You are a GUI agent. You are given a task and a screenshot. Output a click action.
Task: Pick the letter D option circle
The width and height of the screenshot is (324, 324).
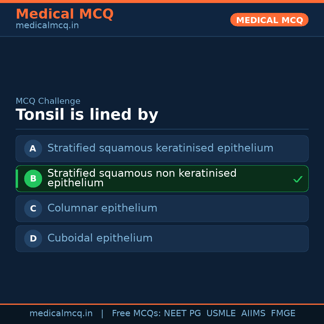click(x=33, y=238)
